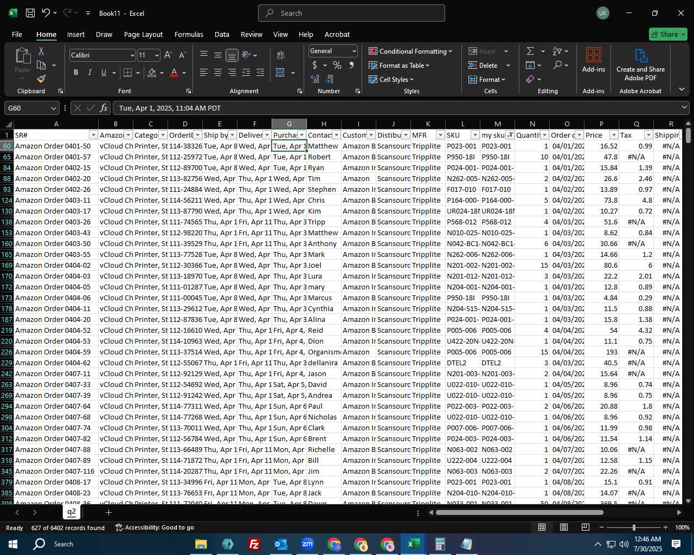Select the q2 sheet tab
Viewport: 694px width, 555px height.
(x=72, y=512)
